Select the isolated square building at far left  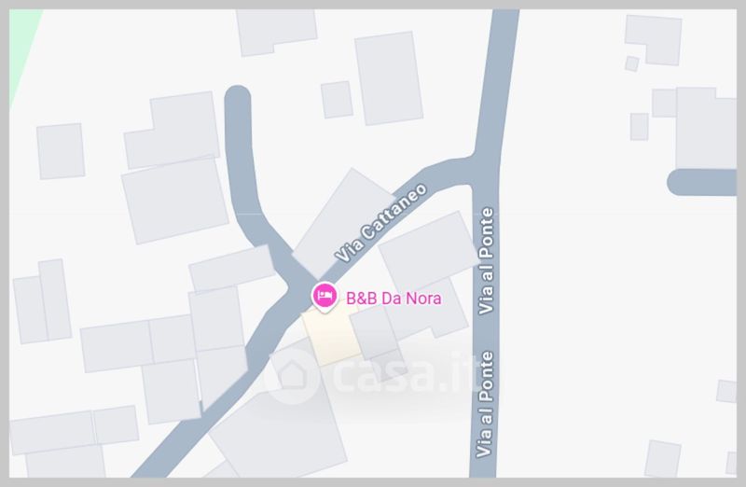pos(61,151)
